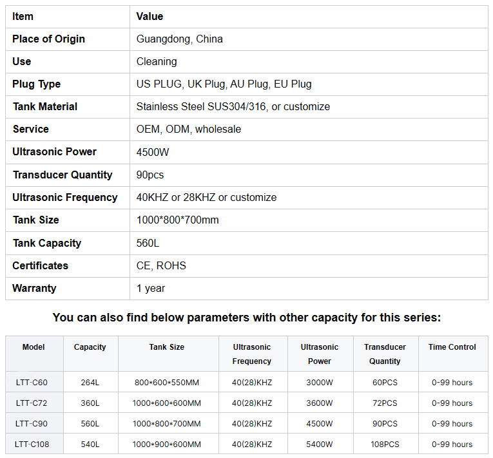Click the Tank Capacity 560L value
The height and width of the screenshot is (458, 493).
(x=148, y=243)
